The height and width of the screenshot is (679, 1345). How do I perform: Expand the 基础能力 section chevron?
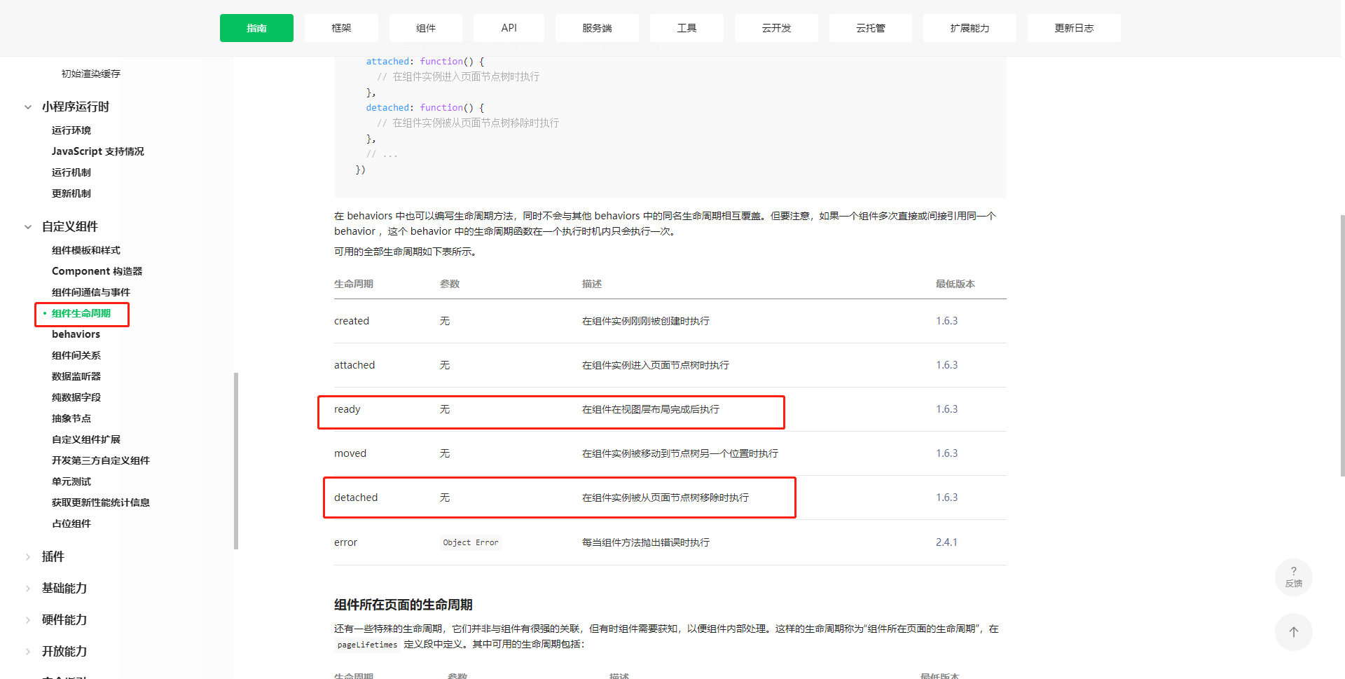click(28, 589)
